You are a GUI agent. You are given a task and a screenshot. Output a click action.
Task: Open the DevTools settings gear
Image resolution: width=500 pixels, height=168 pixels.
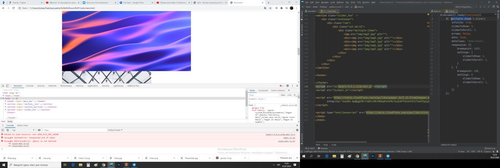[x=287, y=86]
